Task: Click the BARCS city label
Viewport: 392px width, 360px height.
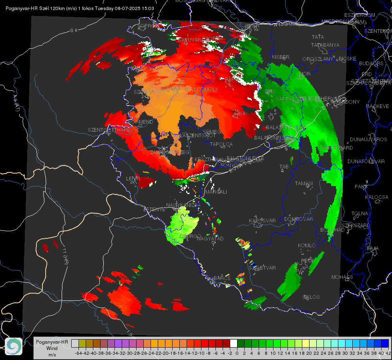Action: (222, 278)
